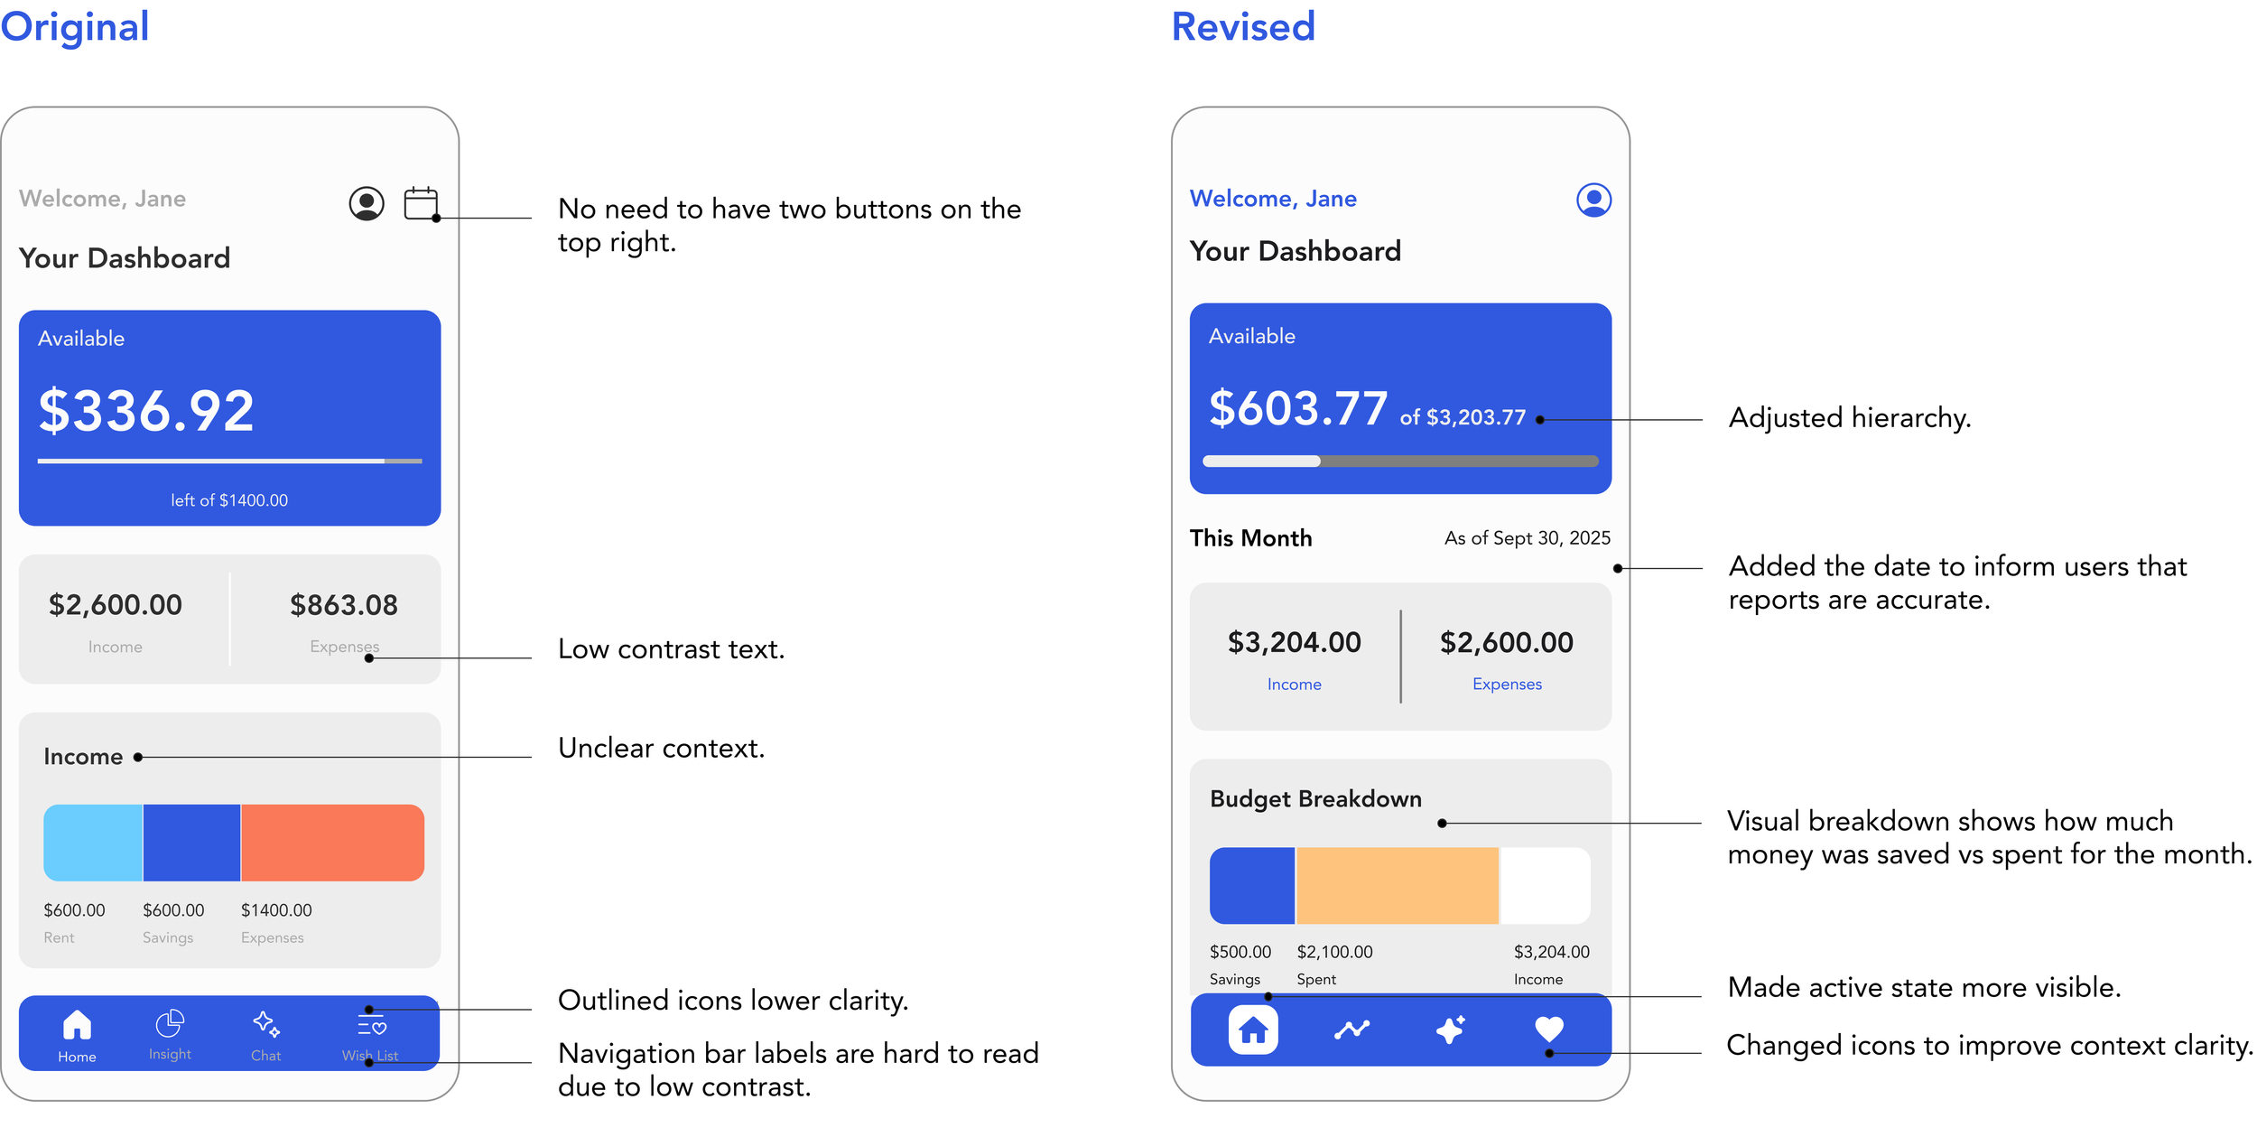The height and width of the screenshot is (1137, 2257).
Task: Open trend line insights icon in Revised nav
Action: coord(1351,1030)
